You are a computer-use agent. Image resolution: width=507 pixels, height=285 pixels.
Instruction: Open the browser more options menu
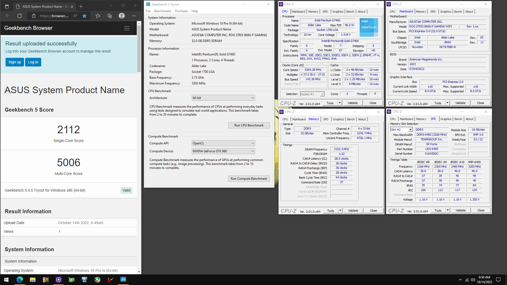134,16
